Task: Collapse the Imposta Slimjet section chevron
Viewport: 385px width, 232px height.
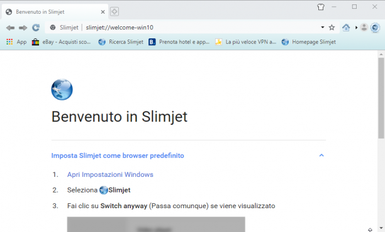Action: tap(321, 156)
